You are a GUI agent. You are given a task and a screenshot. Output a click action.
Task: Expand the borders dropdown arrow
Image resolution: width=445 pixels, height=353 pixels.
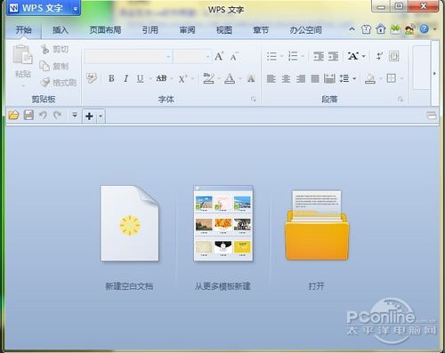point(402,79)
